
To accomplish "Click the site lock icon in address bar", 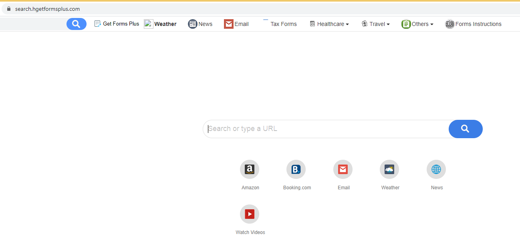I will click(x=9, y=9).
